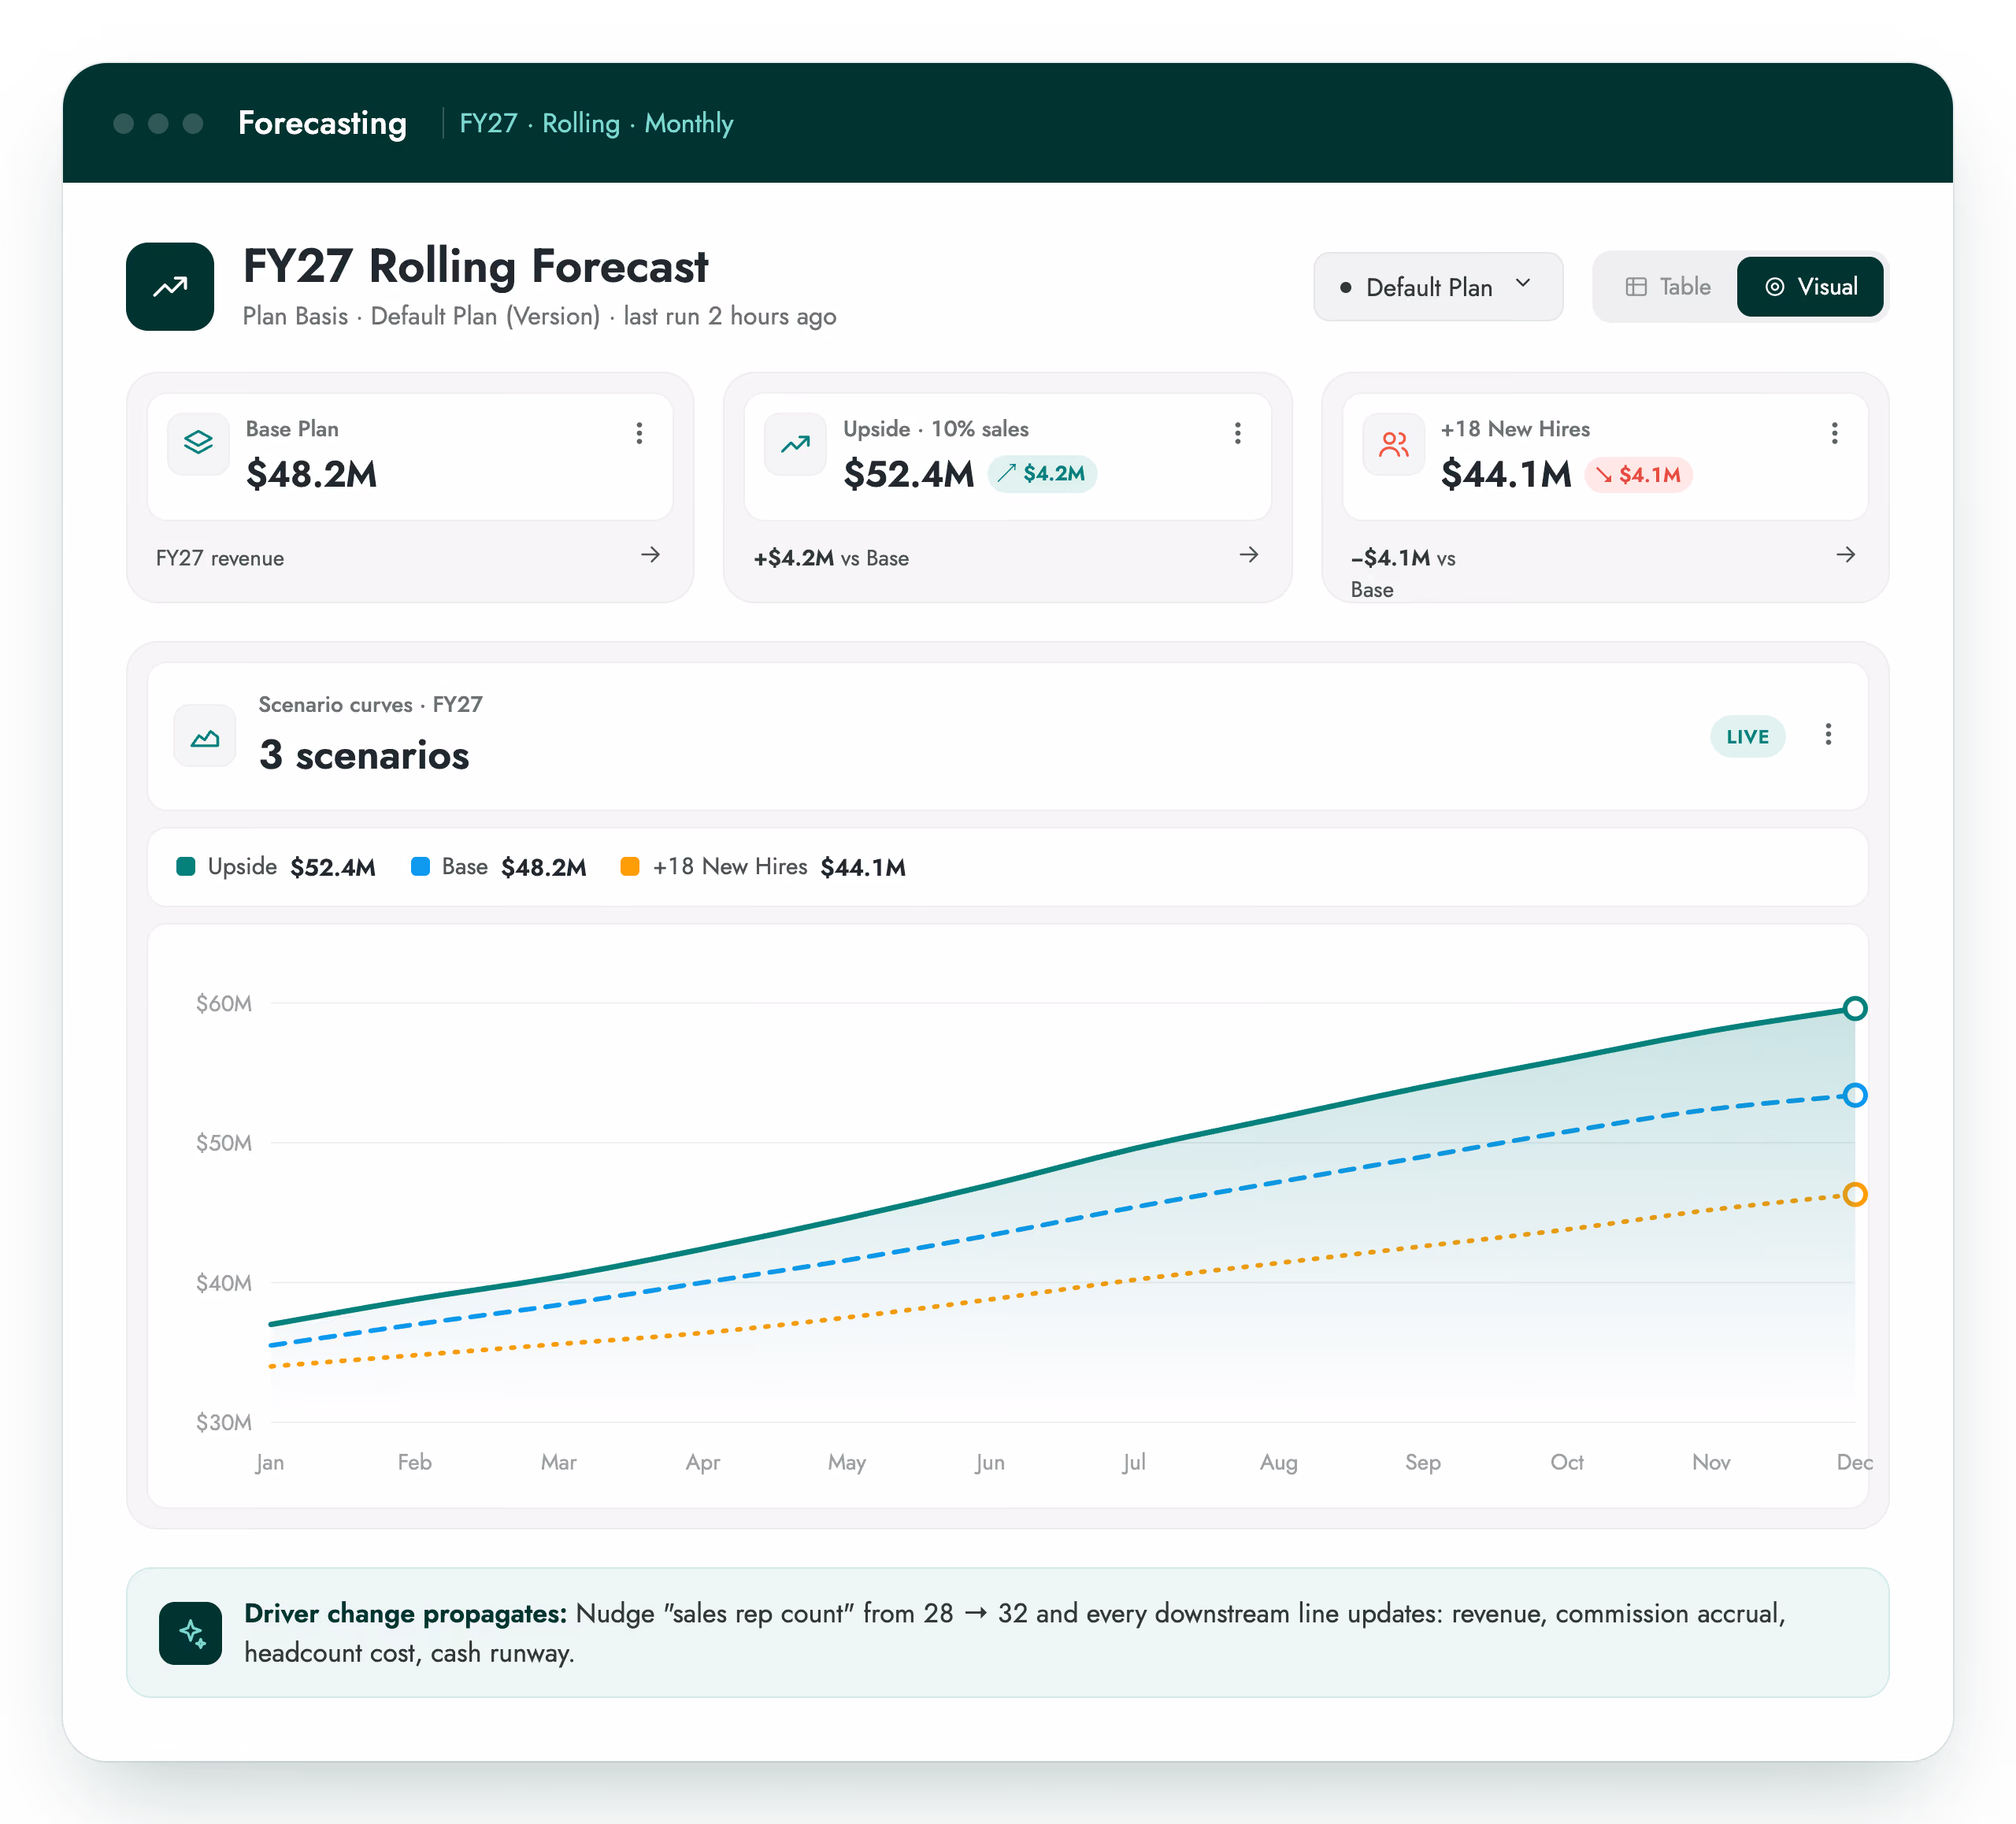The height and width of the screenshot is (1824, 2016).
Task: Follow the arrow next to +$4.2M vs Base
Action: (x=1249, y=555)
